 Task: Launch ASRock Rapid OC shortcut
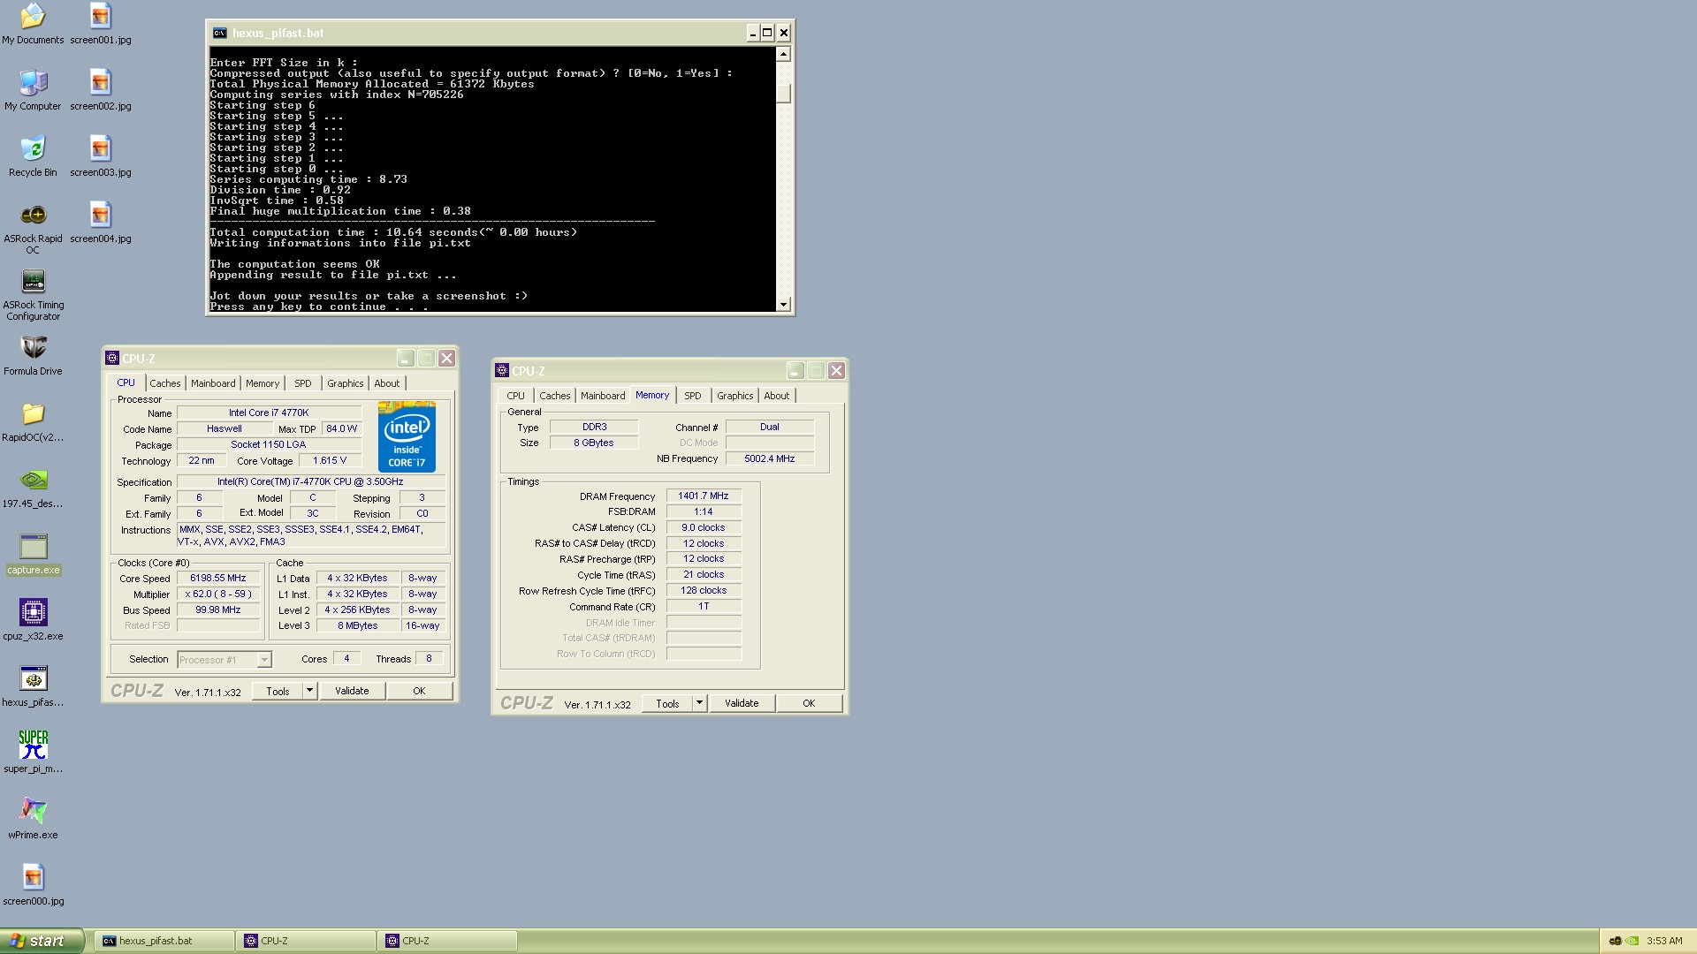(x=33, y=228)
